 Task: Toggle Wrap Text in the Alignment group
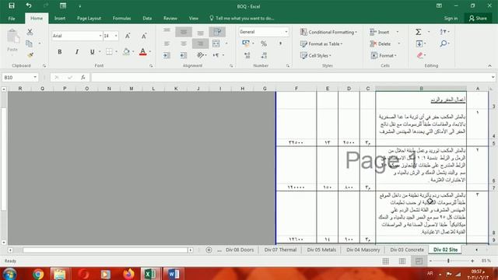pos(217,32)
